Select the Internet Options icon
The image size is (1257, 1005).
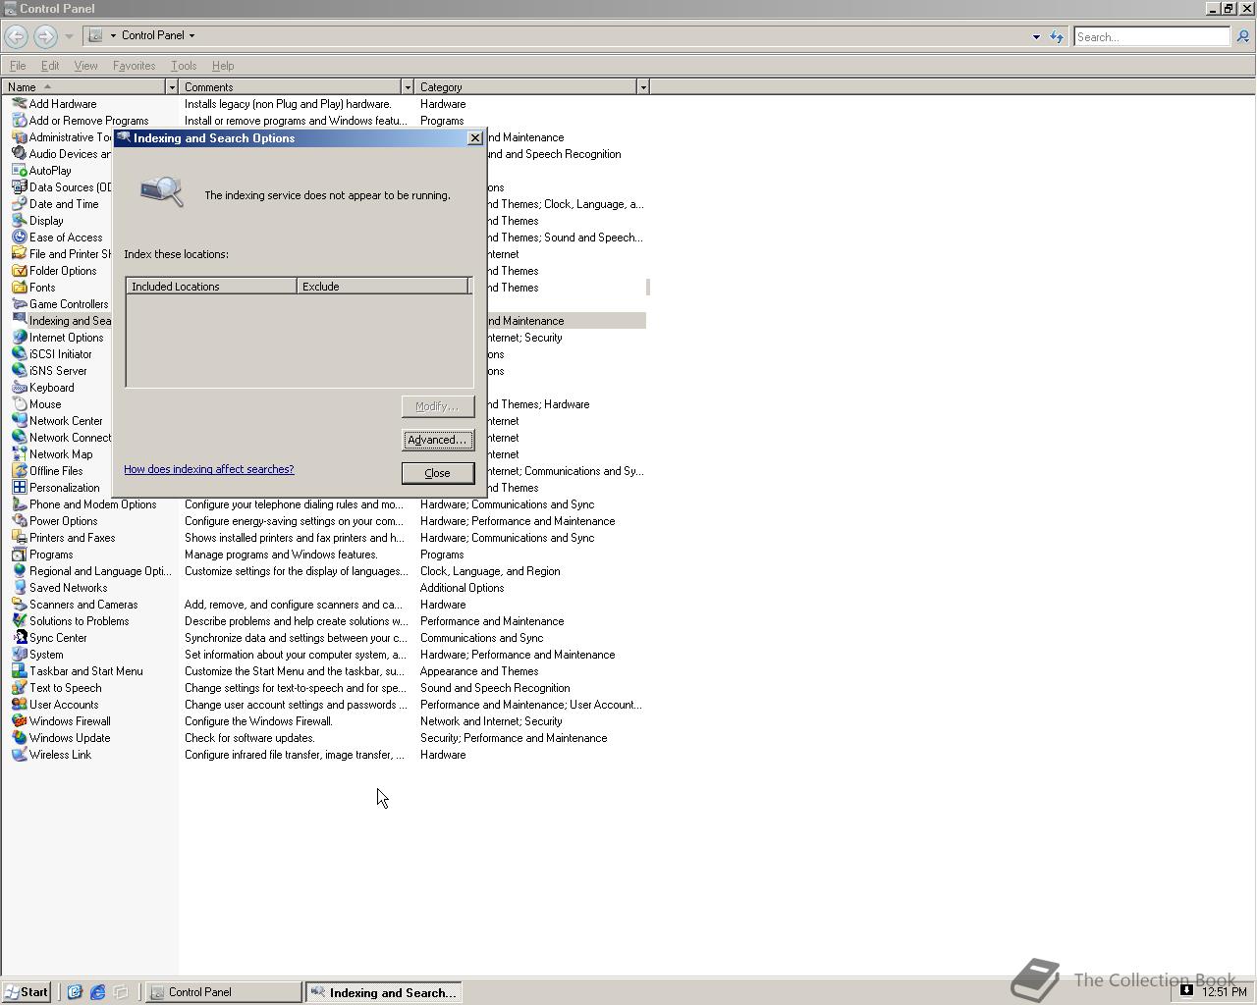tap(20, 338)
